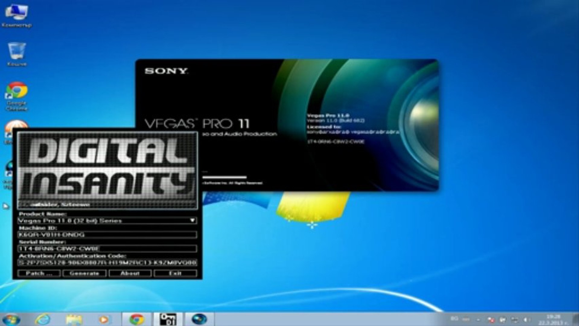Click the Digital Insanity banner image

pyautogui.click(x=107, y=170)
